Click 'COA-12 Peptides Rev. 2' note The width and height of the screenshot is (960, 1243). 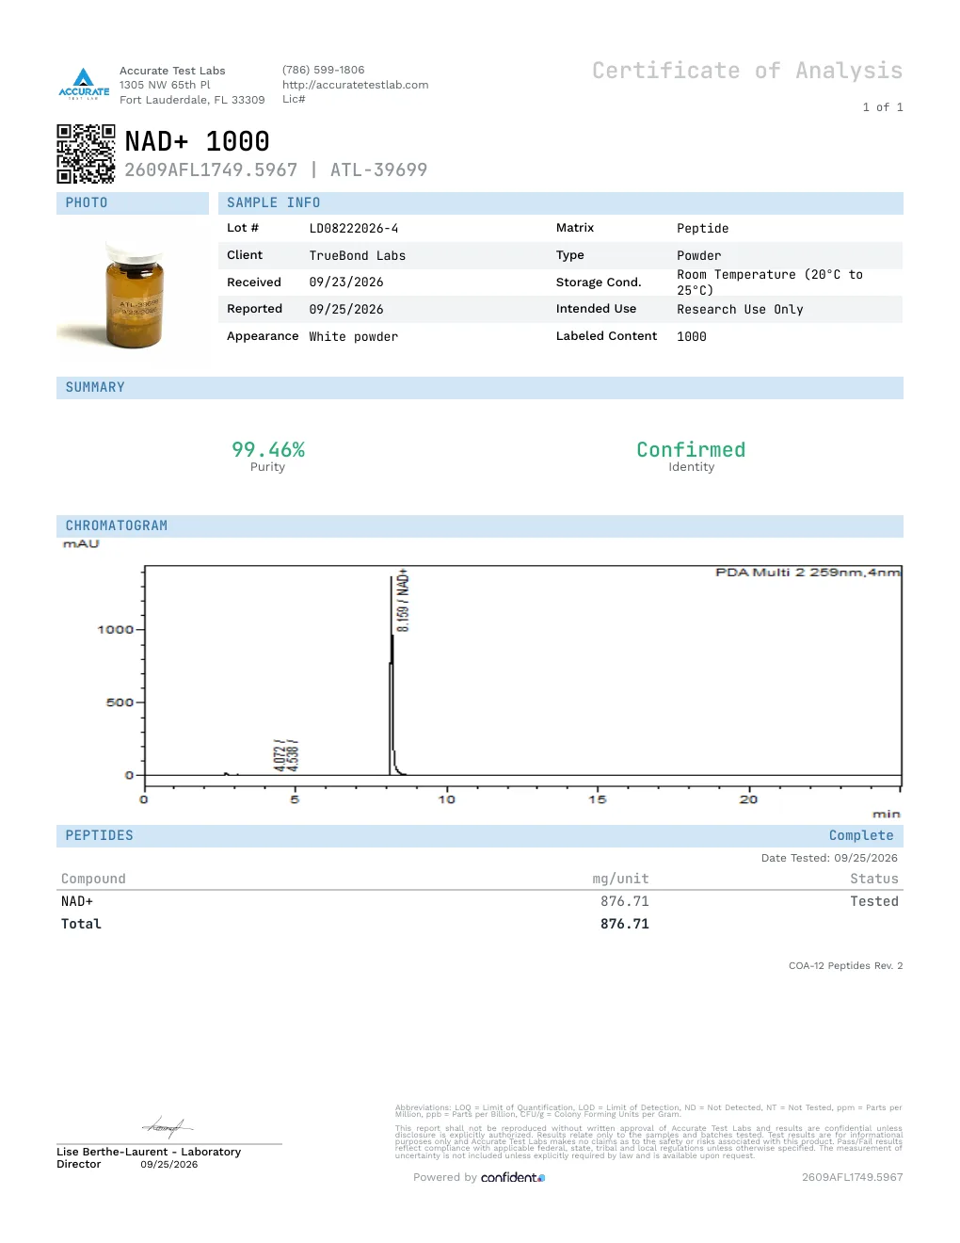tap(845, 965)
